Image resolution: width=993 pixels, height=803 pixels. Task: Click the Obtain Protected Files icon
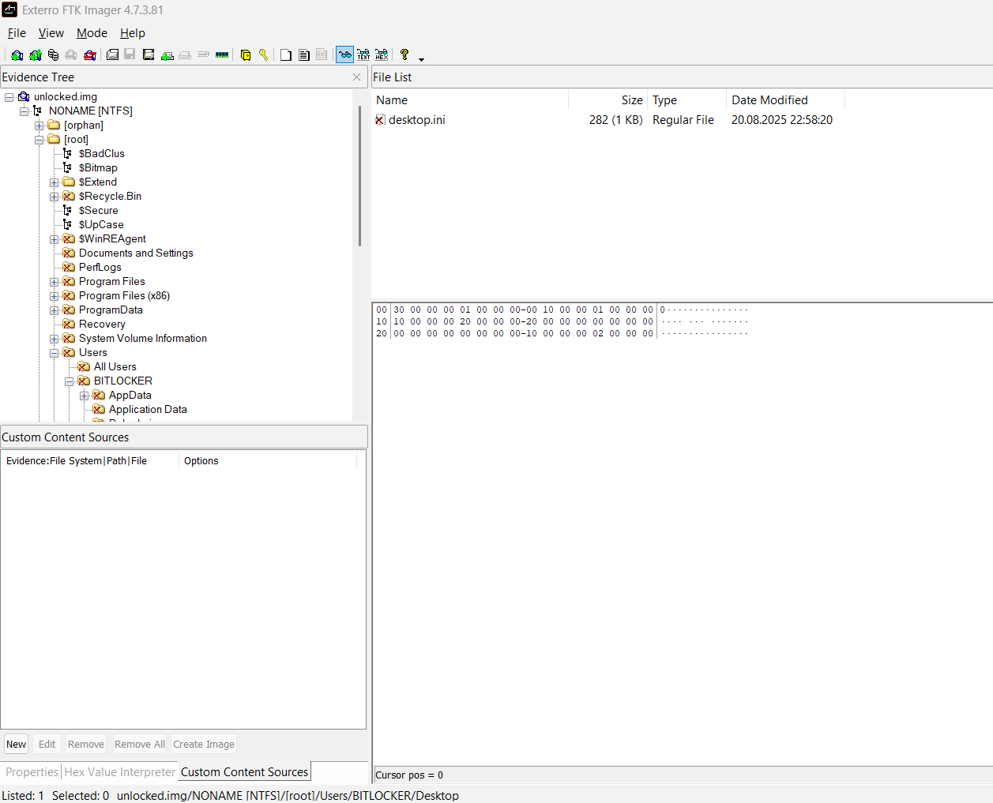point(246,55)
